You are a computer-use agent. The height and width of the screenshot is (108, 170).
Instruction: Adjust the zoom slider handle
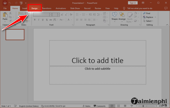click(x=143, y=106)
